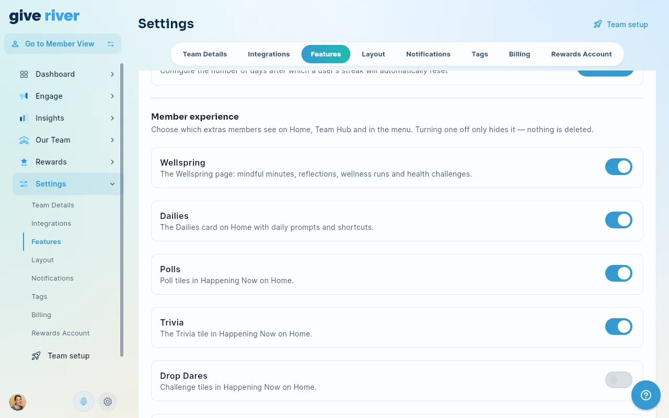Click the sidebar vertical scrollbar
The height and width of the screenshot is (418, 669).
pyautogui.click(x=122, y=210)
